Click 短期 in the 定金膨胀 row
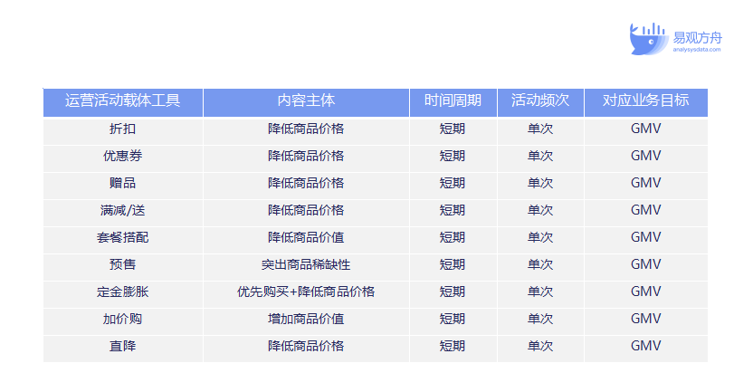Viewport: 753px width, 392px height. (x=453, y=292)
